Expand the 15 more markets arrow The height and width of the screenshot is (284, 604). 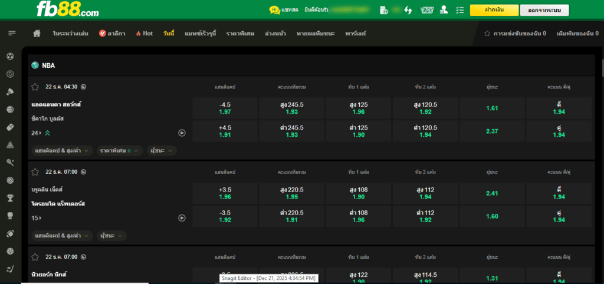click(37, 218)
